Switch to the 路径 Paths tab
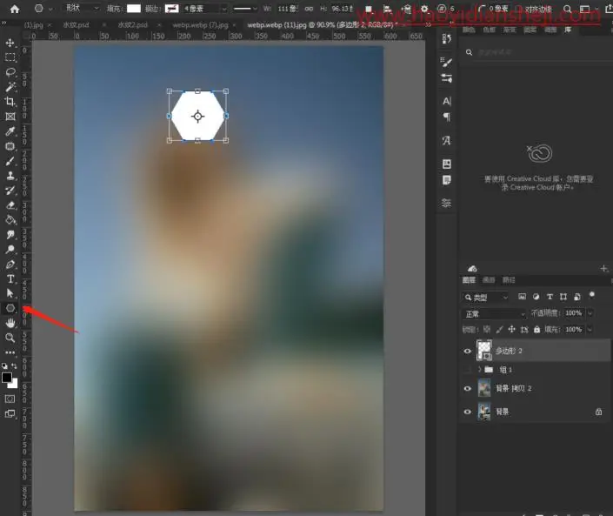 [x=509, y=279]
